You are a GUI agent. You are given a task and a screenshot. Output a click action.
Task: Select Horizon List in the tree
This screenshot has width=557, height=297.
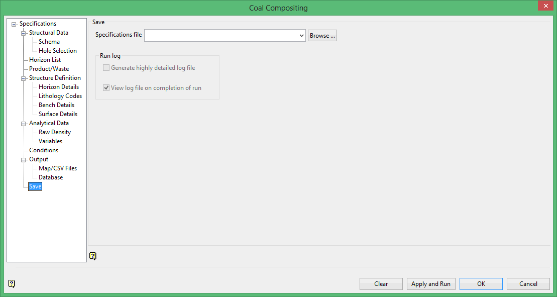click(x=45, y=60)
